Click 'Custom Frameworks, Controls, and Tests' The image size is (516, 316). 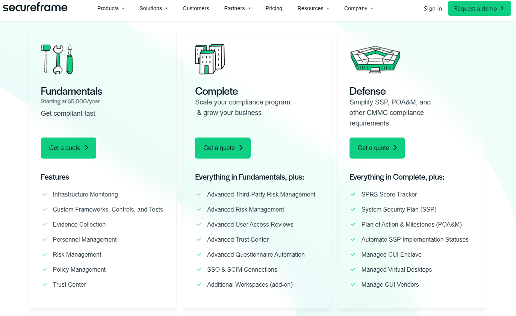(x=108, y=209)
